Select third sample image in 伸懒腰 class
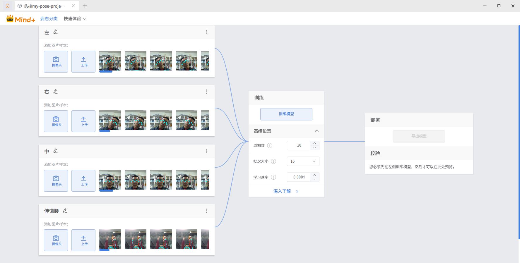This screenshot has width=520, height=263. point(161,239)
